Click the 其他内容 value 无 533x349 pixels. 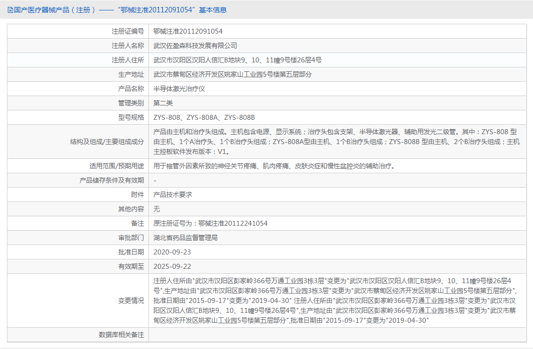[156, 209]
